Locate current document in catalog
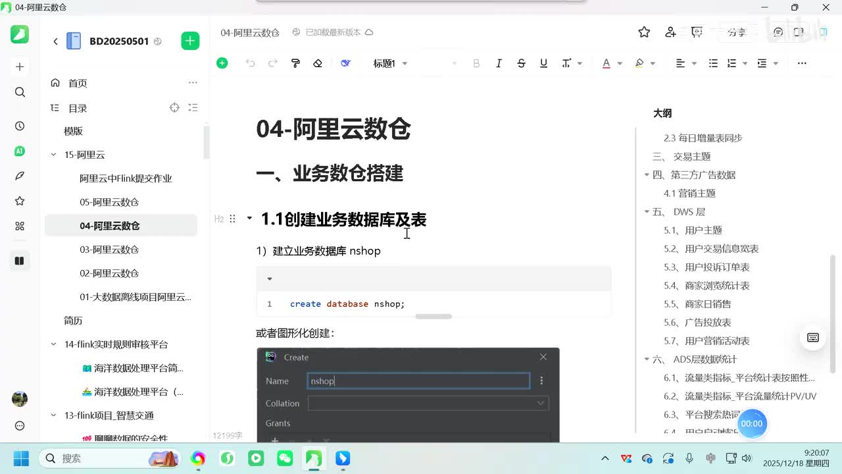842x474 pixels. tap(174, 107)
